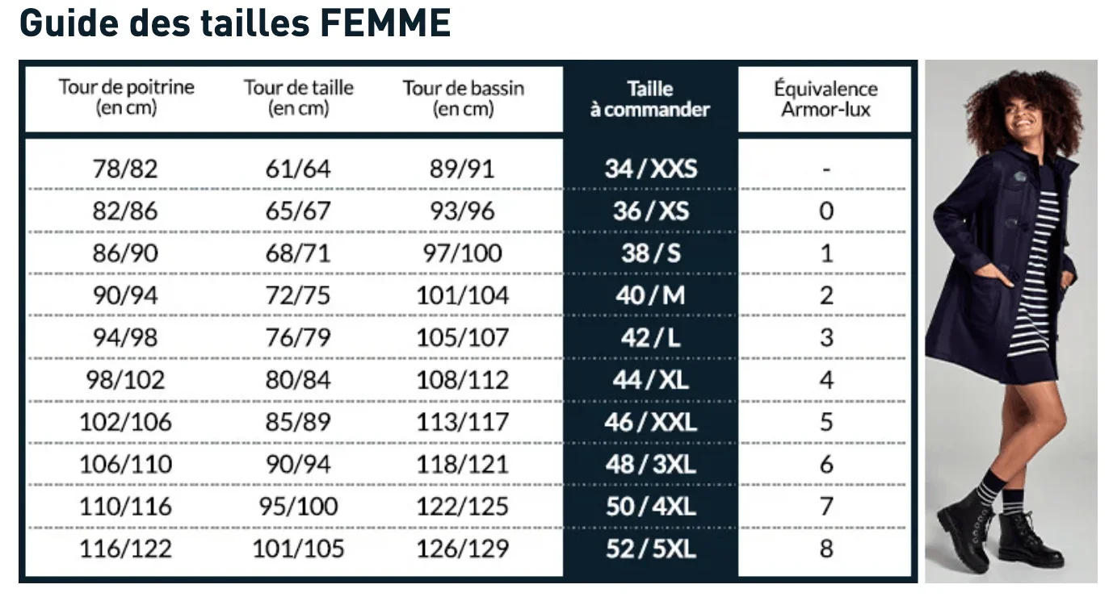Screen dimensions: 1113x597
Task: Select size 52 / 5XL cell
Action: 650,549
